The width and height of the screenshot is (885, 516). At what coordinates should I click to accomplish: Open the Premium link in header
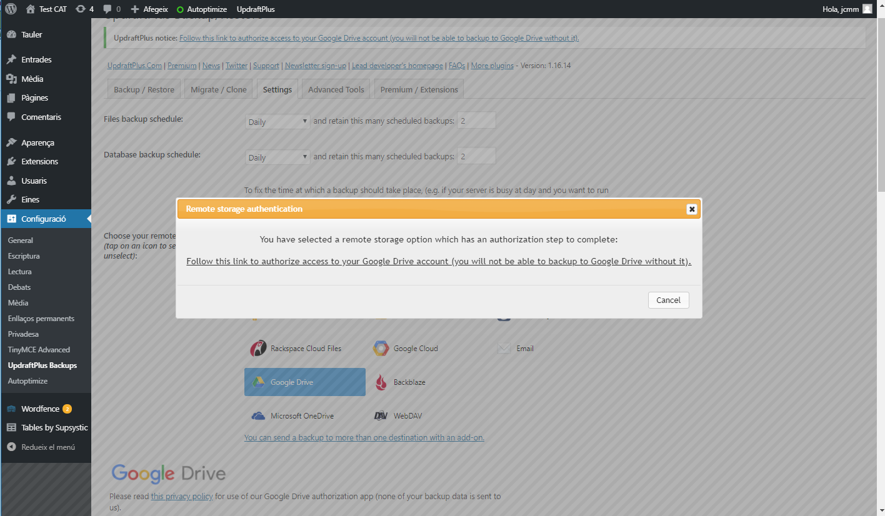182,66
